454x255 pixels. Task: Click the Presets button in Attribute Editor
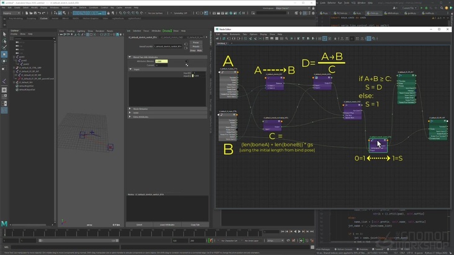[x=196, y=46]
